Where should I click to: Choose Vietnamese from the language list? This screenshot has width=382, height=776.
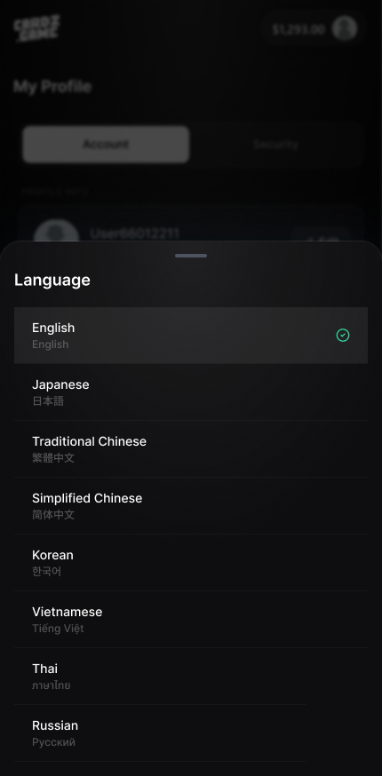pos(191,620)
